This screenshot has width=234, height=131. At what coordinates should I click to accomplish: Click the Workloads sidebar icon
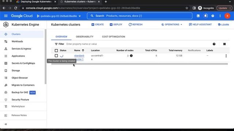(6, 41)
